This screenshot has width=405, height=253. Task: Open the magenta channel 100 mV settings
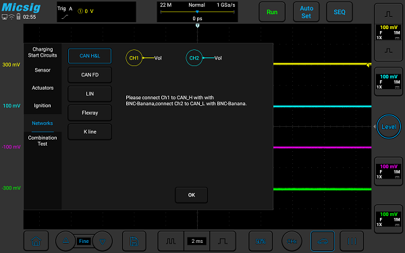tap(388, 171)
